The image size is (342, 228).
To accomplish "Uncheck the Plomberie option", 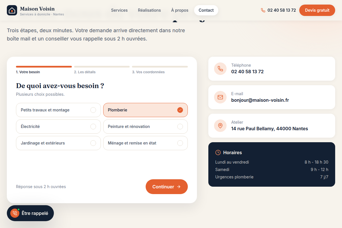I will tap(145, 110).
